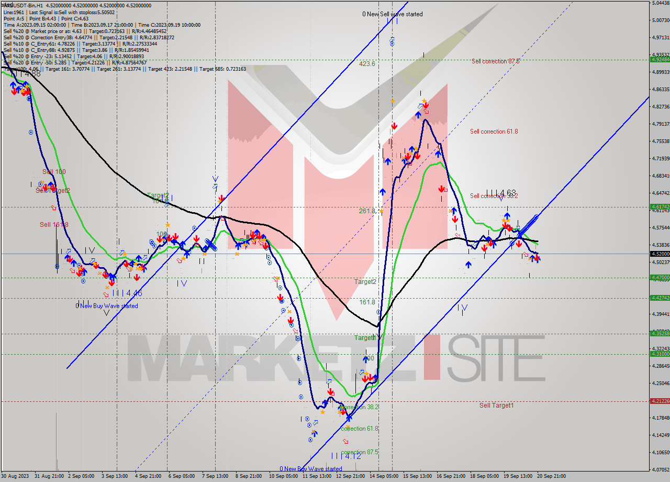Select the 'Sell Target1' label
The height and width of the screenshot is (482, 670).
(x=496, y=405)
